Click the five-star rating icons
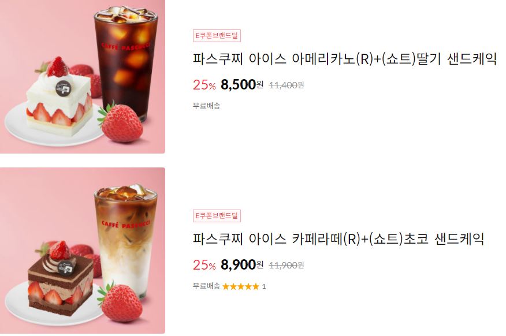Screen dimensions: 506x336 coord(241,286)
